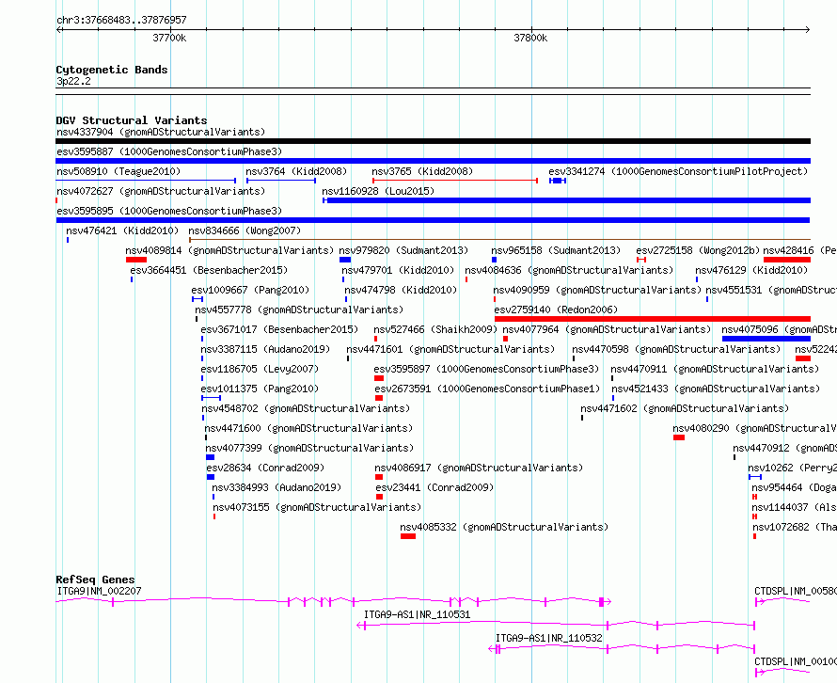
Task: Open nsv3387115 (Audano2019) label
Action: (265, 349)
